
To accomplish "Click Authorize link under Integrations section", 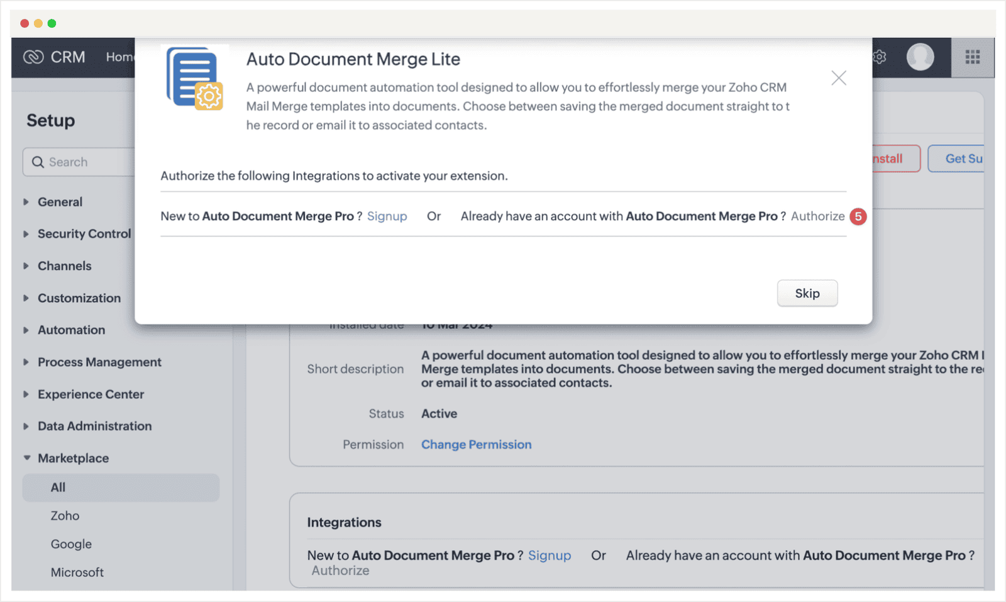I will (341, 571).
